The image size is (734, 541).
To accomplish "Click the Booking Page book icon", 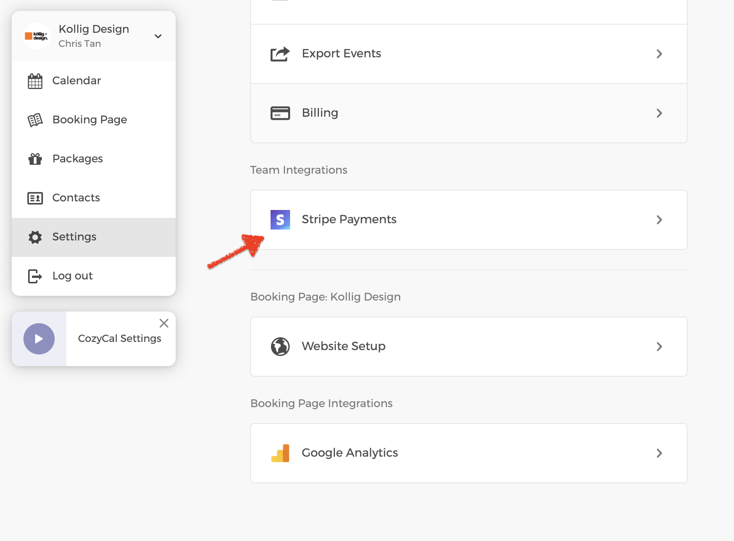I will (x=35, y=120).
